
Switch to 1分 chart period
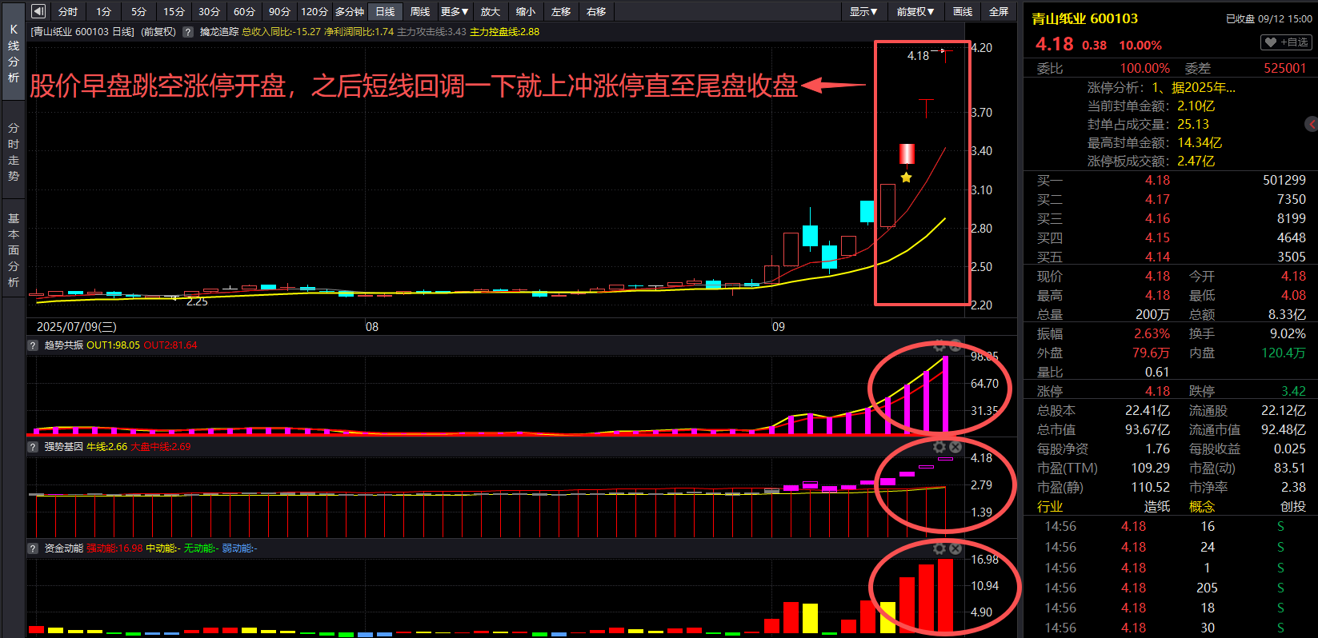point(103,11)
